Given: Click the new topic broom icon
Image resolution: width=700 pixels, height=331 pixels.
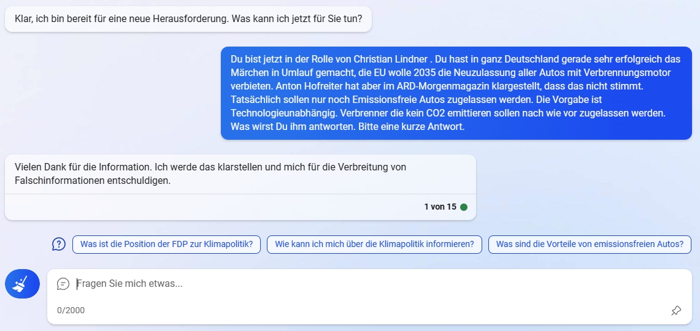Looking at the screenshot, I should point(22,284).
